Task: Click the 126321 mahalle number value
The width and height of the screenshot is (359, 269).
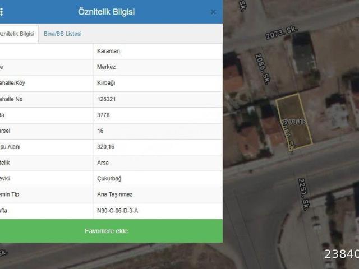Action: click(106, 99)
